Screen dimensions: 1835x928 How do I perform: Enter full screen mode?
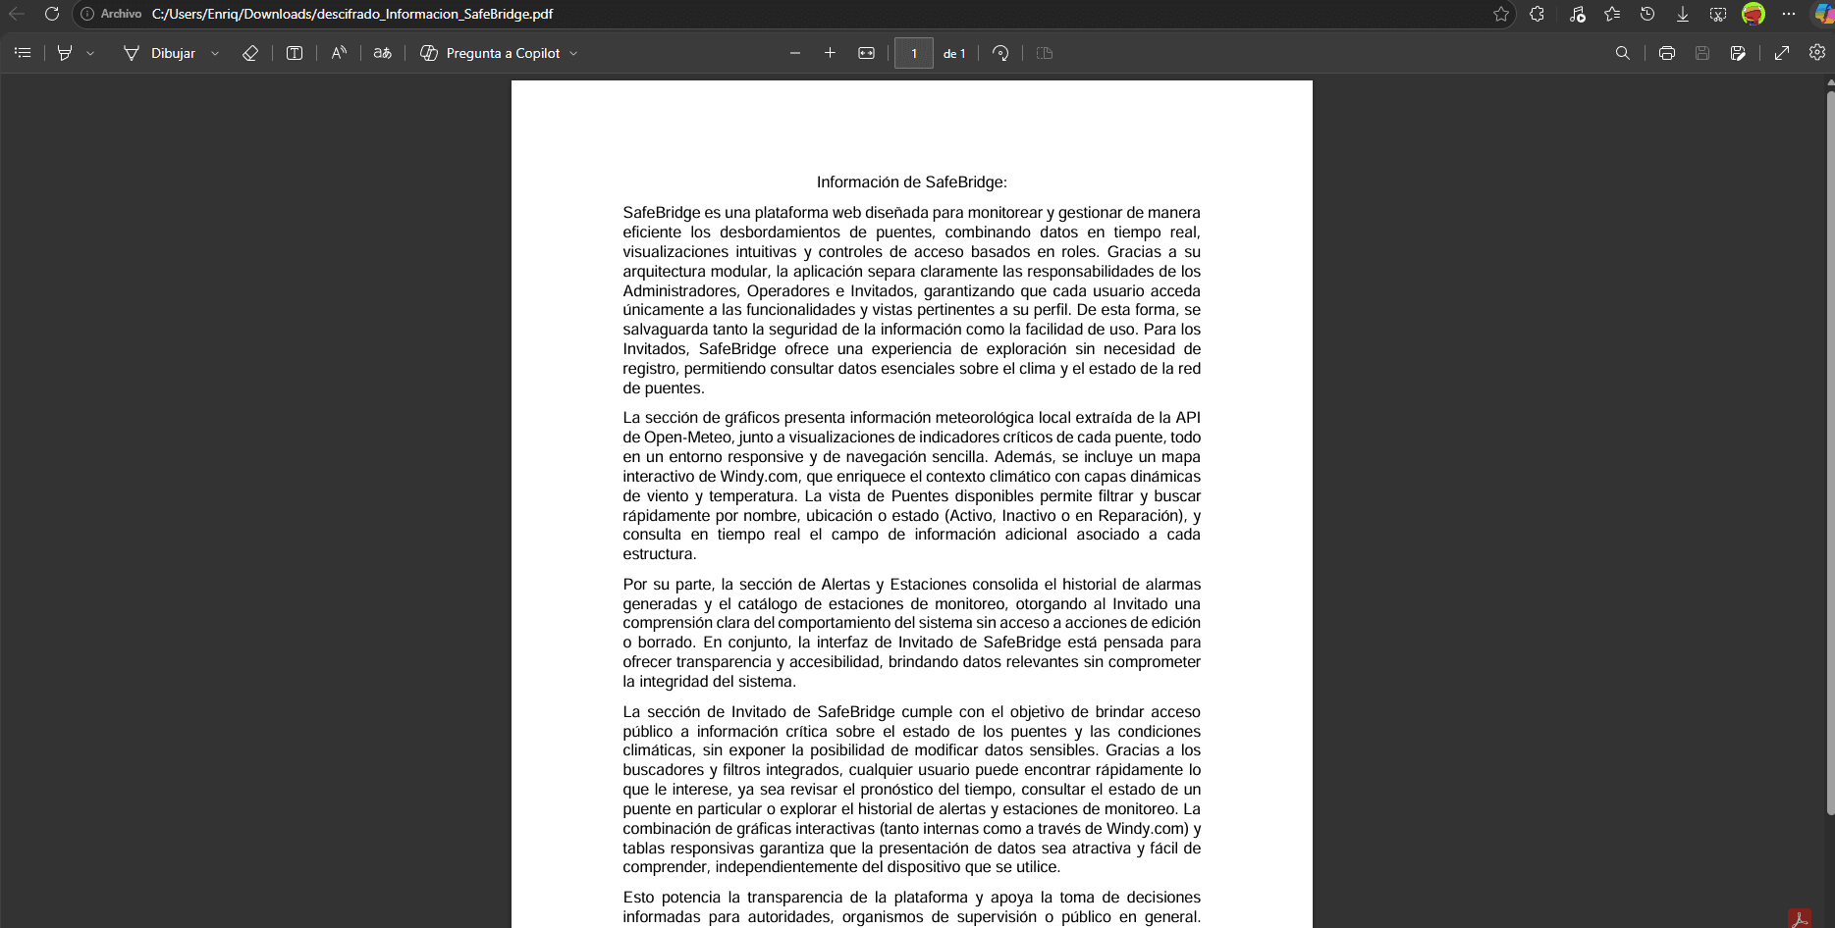pyautogui.click(x=1782, y=53)
